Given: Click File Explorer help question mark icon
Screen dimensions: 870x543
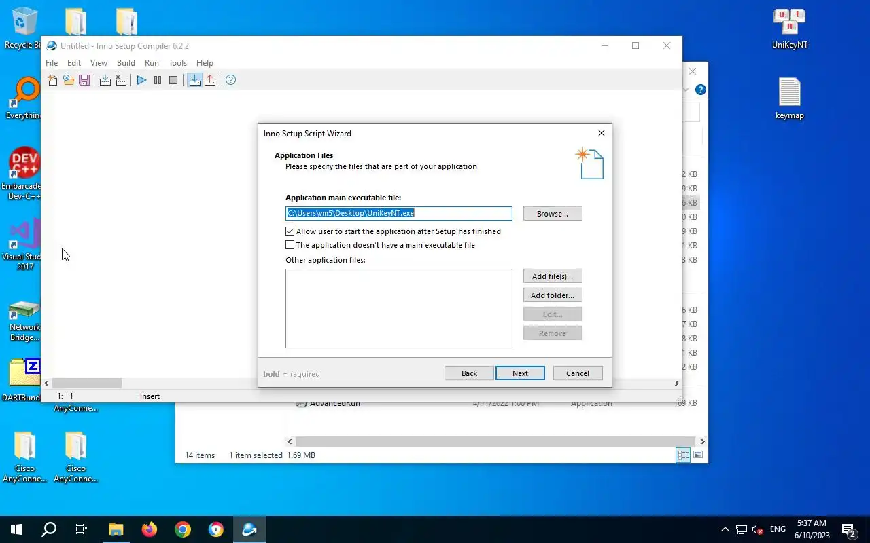Looking at the screenshot, I should 701,90.
